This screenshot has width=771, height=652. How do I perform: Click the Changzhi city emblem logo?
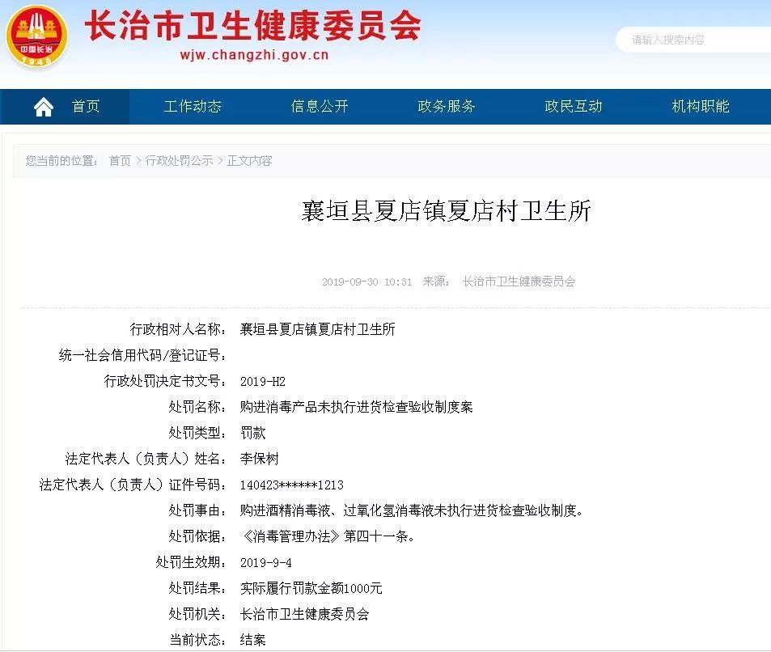click(x=36, y=36)
